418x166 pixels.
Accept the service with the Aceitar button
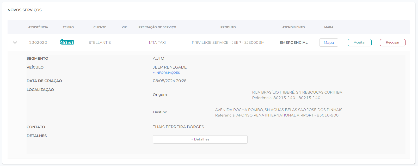coord(360,42)
